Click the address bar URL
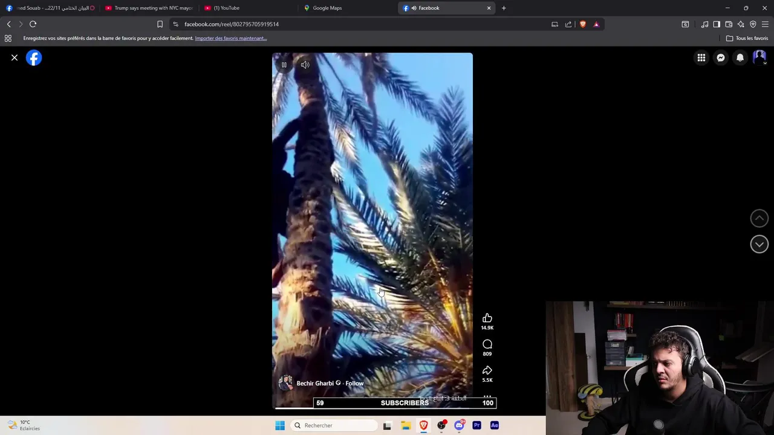 [x=232, y=24]
